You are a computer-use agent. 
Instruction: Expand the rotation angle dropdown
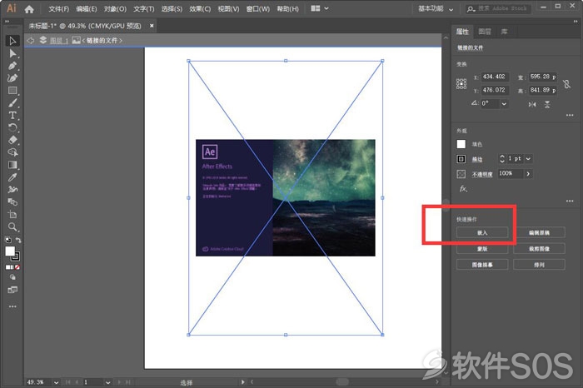(504, 104)
